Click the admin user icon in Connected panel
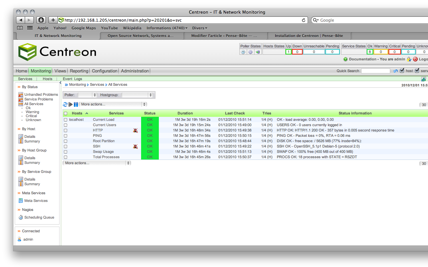This screenshot has width=428, height=267. point(19,239)
